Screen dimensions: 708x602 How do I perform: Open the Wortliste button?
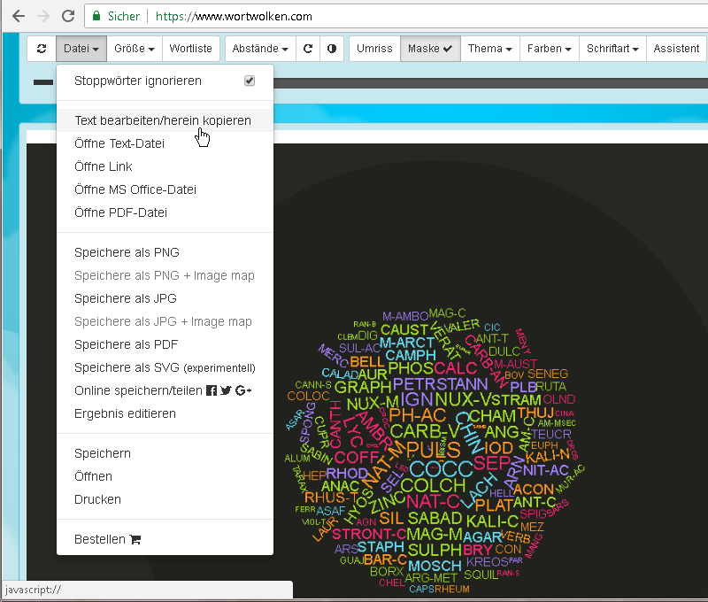click(x=191, y=49)
